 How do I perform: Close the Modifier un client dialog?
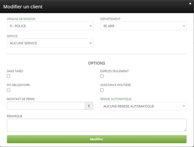click(190, 4)
